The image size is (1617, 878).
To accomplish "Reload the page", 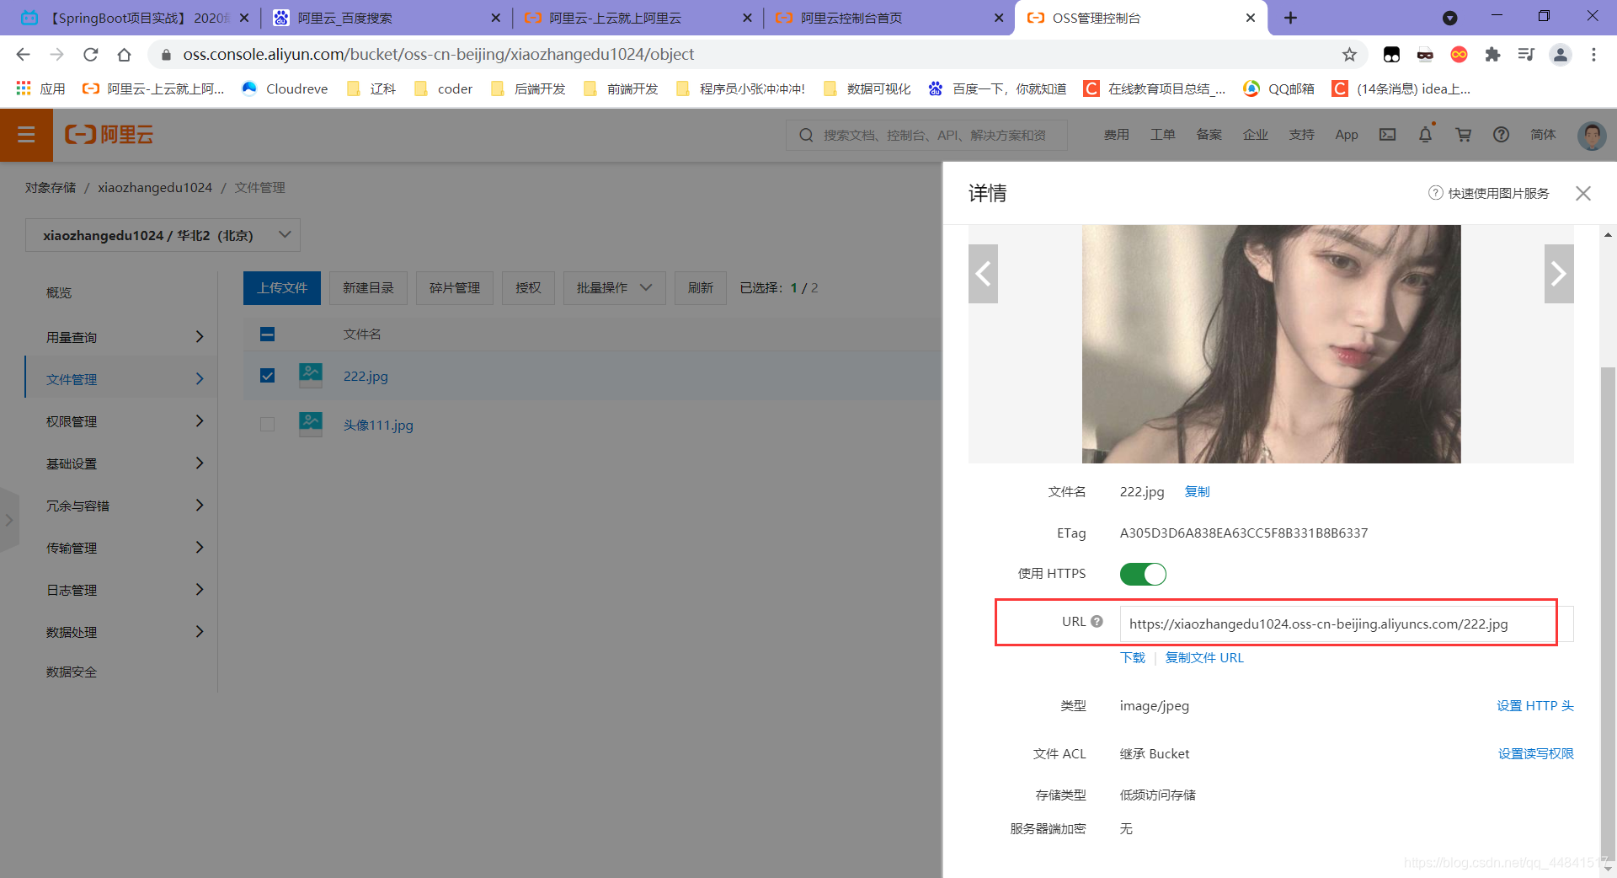I will tap(90, 55).
